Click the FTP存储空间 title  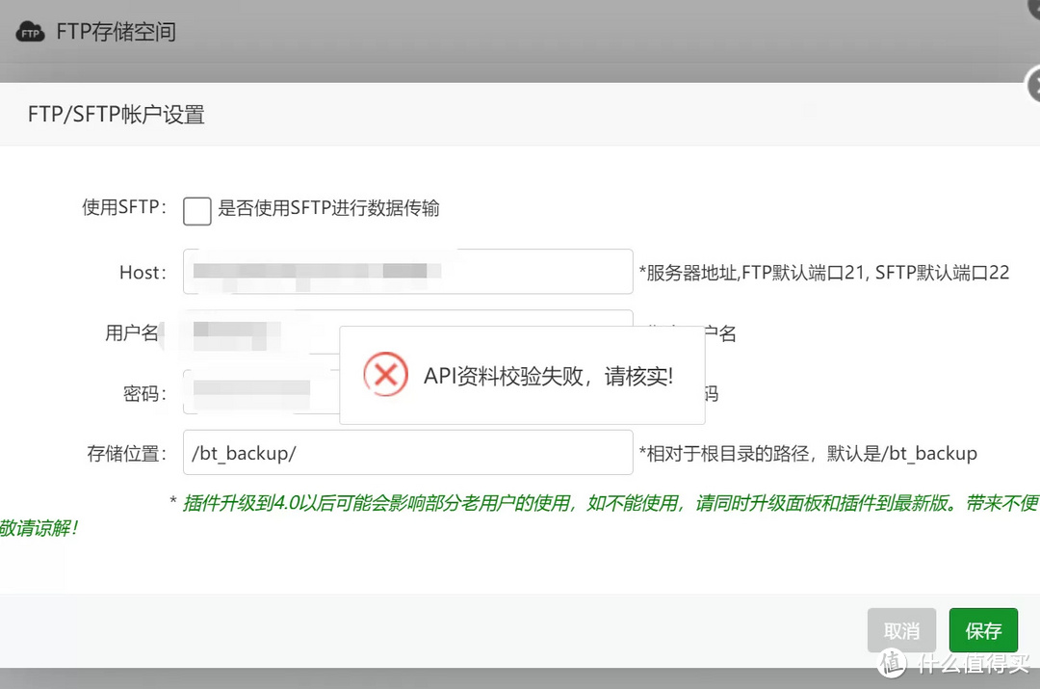(117, 32)
